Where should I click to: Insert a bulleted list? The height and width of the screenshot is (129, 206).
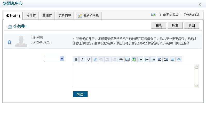tap(147, 60)
